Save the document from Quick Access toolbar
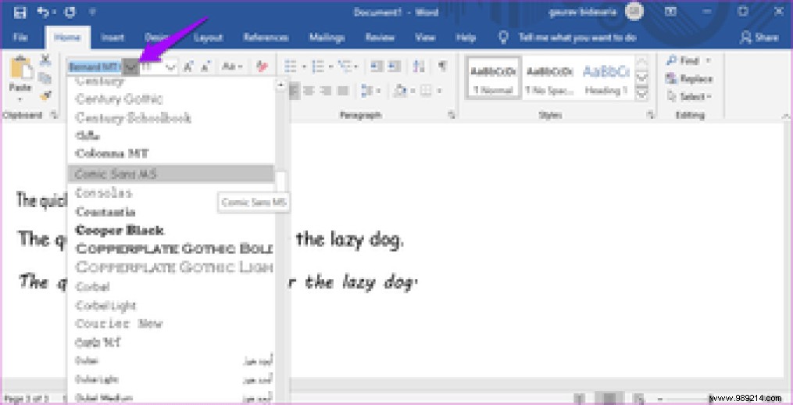This screenshot has height=405, width=793. click(20, 13)
